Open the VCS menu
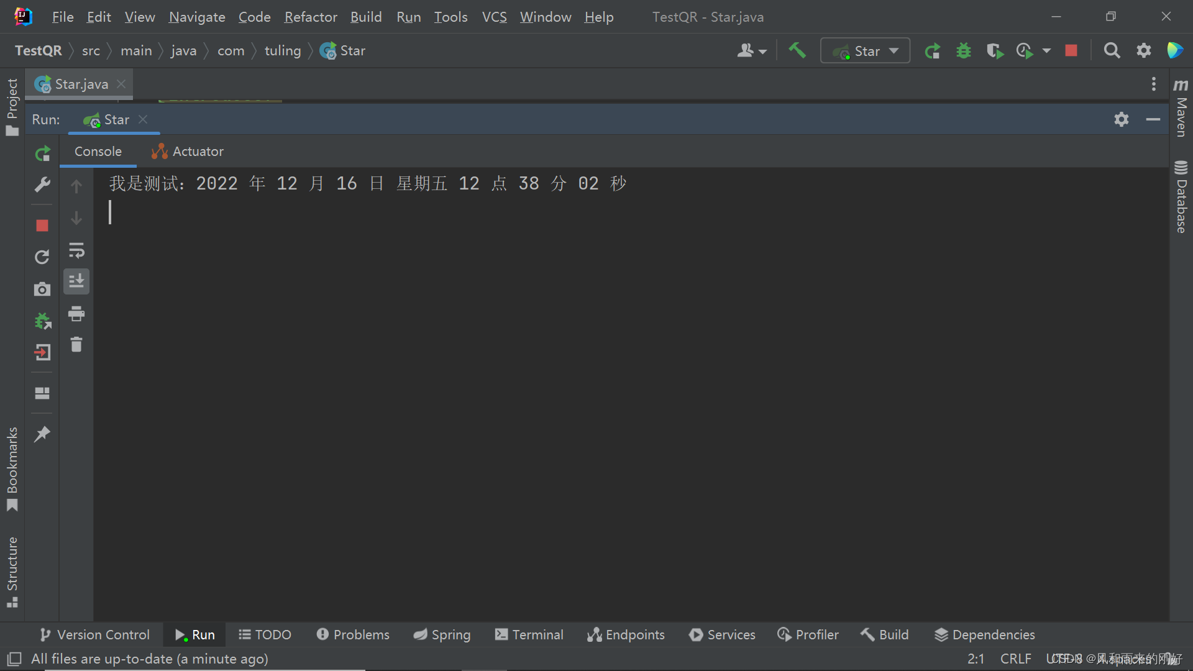Image resolution: width=1193 pixels, height=671 pixels. click(x=494, y=17)
